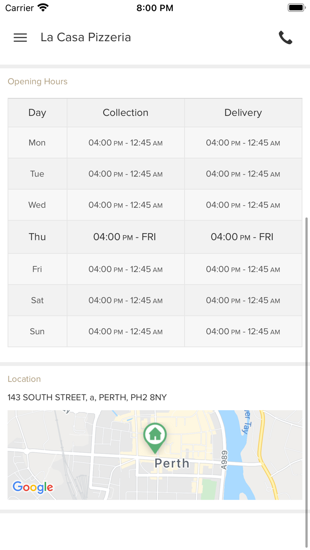Tap the Mon row label

click(x=37, y=143)
